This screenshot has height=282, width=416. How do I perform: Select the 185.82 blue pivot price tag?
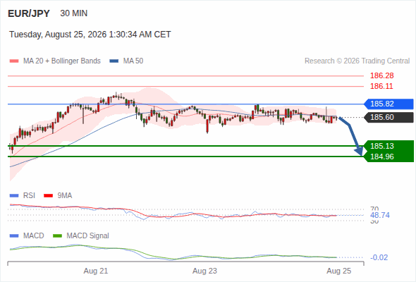point(389,104)
